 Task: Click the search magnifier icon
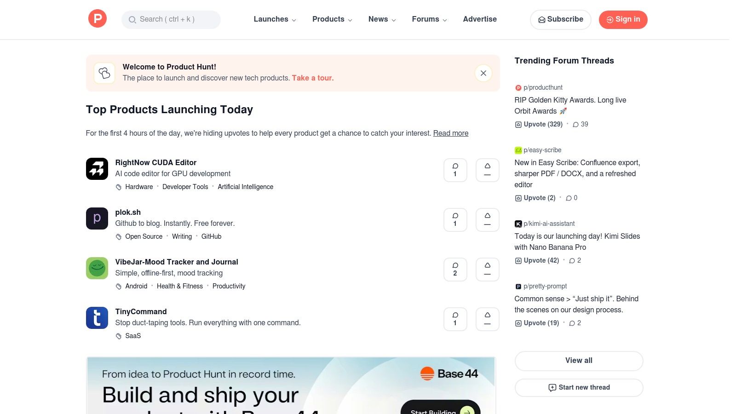[132, 20]
